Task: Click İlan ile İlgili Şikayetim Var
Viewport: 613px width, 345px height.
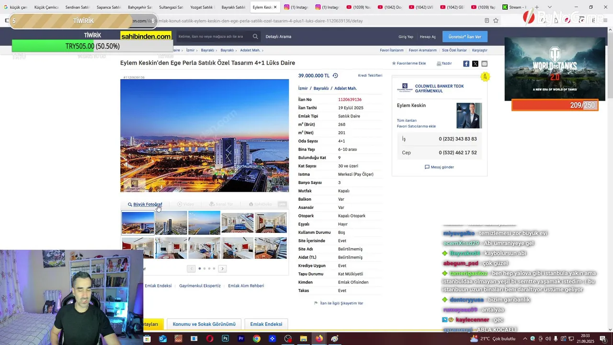Action: pyautogui.click(x=339, y=303)
